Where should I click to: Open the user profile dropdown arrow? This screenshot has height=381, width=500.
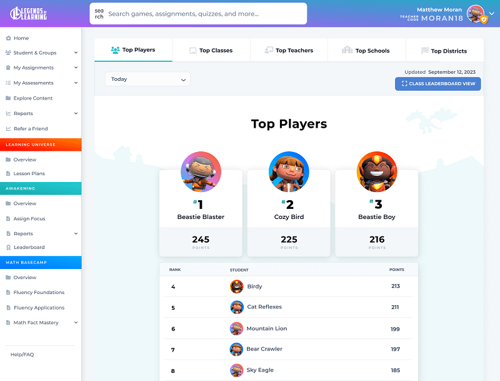tap(491, 13)
